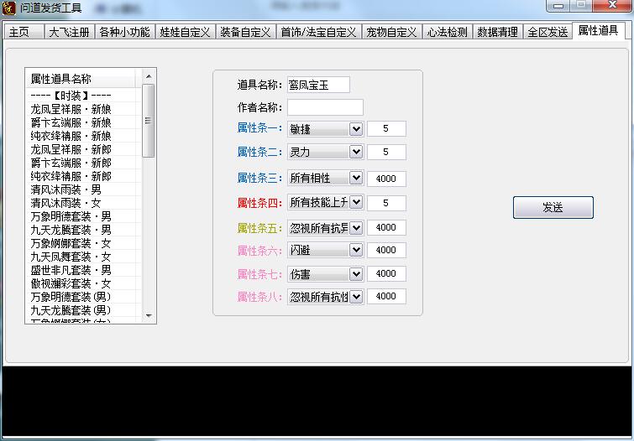Click the empty 作者名称 text field

pos(325,107)
